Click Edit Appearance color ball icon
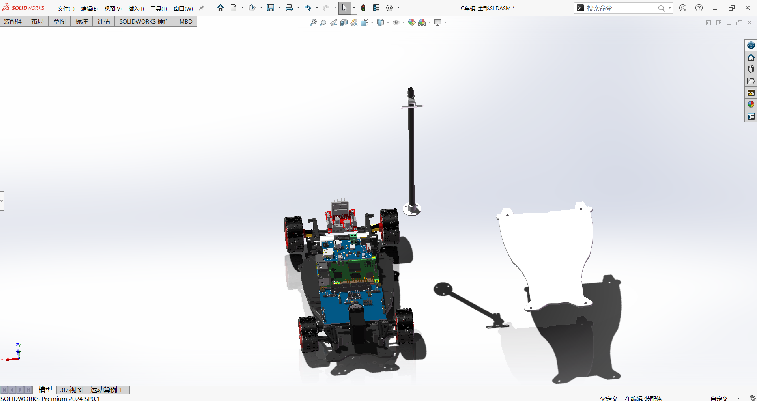Screen dimensions: 757x401 (412, 22)
